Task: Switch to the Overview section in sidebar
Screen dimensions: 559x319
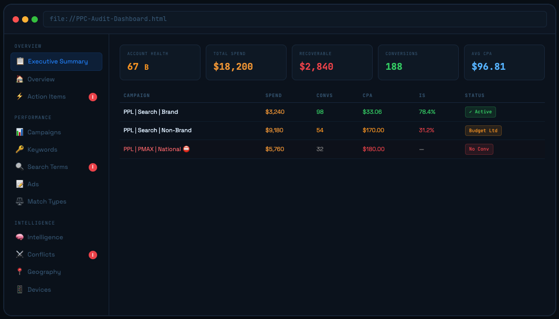Action: [41, 79]
